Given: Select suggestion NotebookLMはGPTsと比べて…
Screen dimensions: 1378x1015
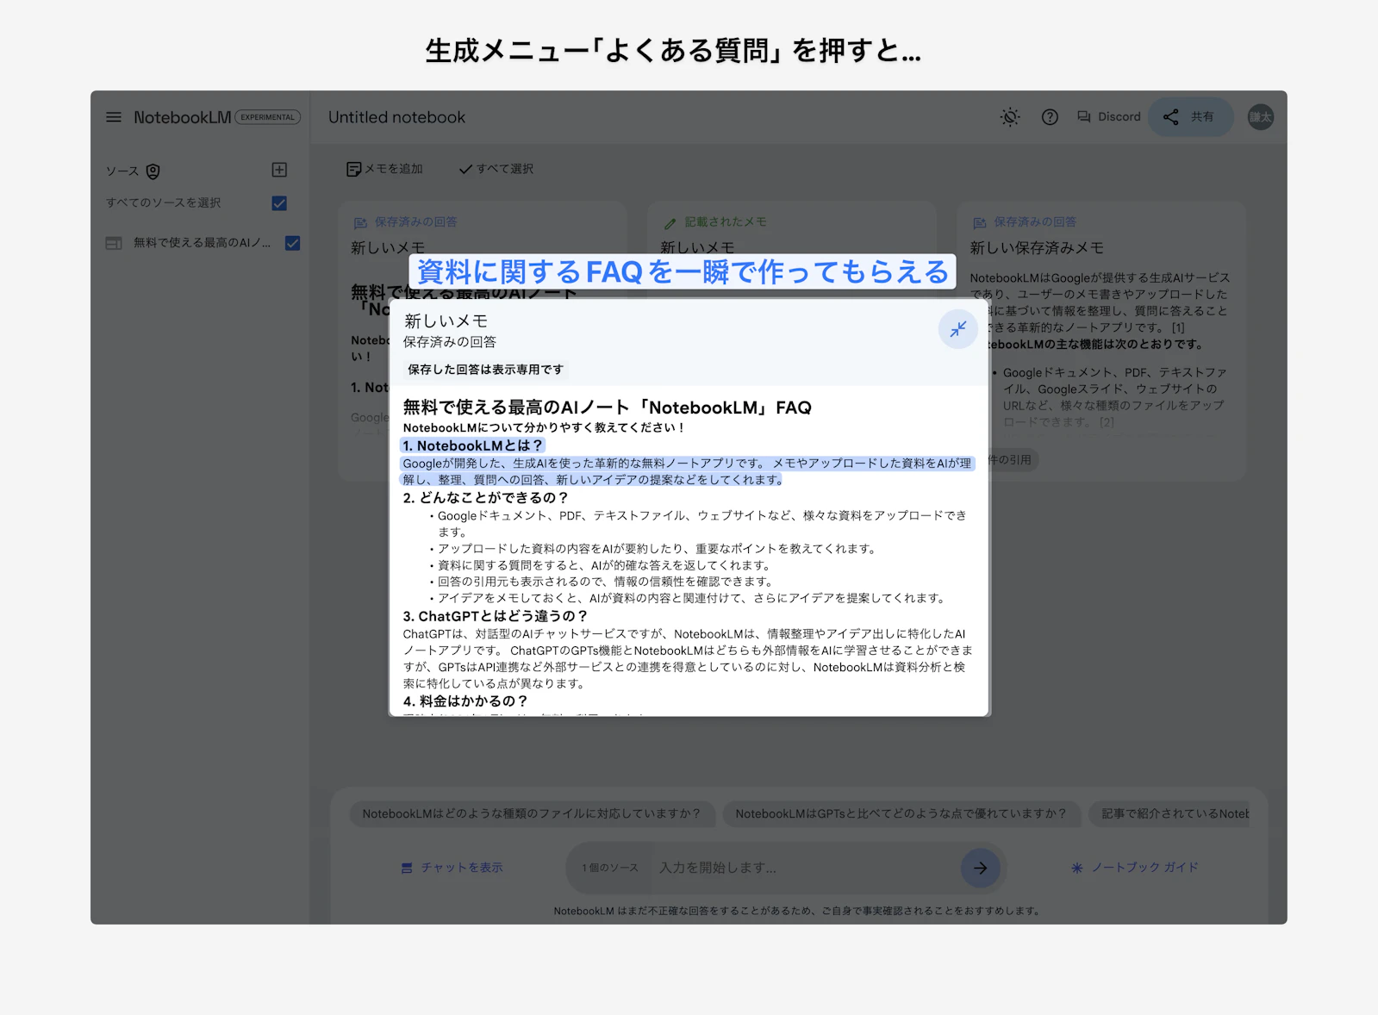Looking at the screenshot, I should 901,813.
